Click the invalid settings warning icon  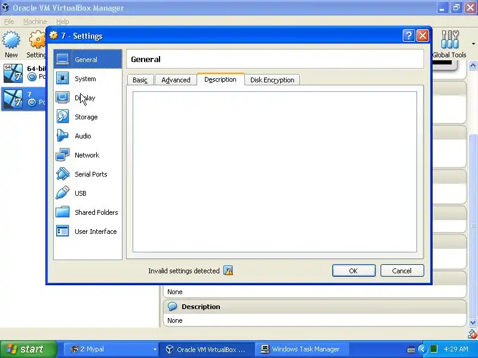click(228, 270)
